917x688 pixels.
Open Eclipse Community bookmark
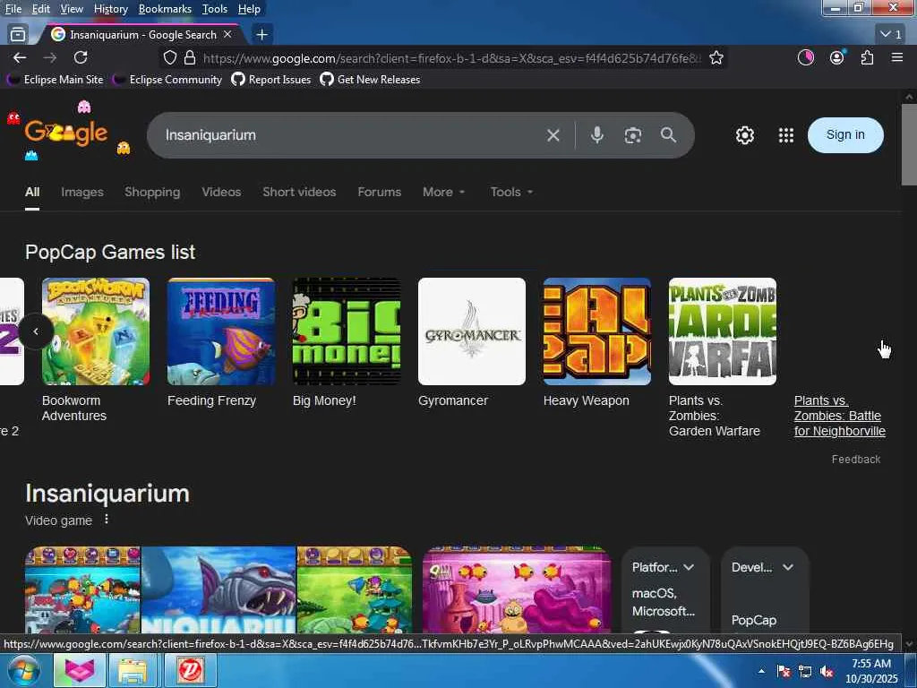click(x=167, y=80)
